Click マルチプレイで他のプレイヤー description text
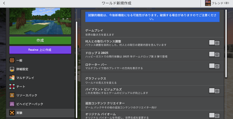Image resolution: width=233 pixels, height=119 pixels. click(x=114, y=68)
